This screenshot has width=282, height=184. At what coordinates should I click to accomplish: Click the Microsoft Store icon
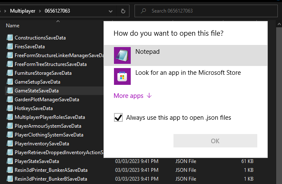[x=123, y=77]
